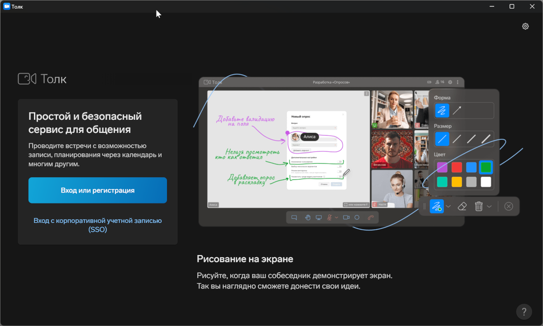This screenshot has width=543, height=326.
Task: Open the dropdown arrow beside the microphone
Action: point(337,217)
